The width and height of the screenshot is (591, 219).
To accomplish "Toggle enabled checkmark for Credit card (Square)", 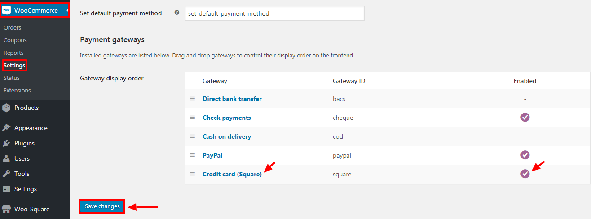I will (525, 174).
